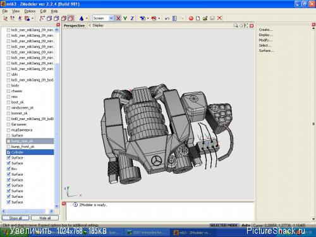Select the objects level mode icon
The width and height of the screenshot is (316, 237).
[27, 18]
